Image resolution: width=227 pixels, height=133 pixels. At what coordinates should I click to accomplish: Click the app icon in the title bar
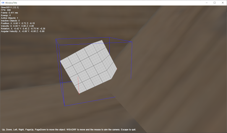pos(3,3)
